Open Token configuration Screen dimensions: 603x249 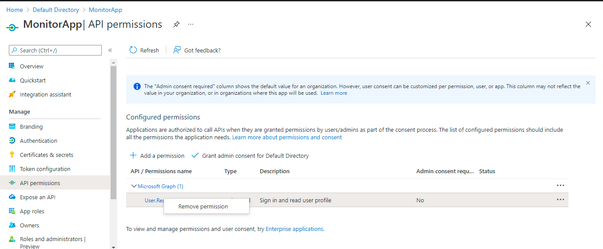[x=45, y=169]
